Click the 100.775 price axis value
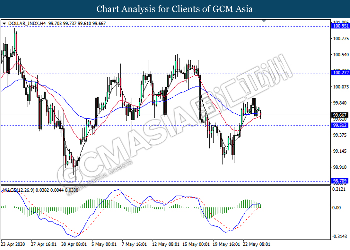 tap(341, 39)
